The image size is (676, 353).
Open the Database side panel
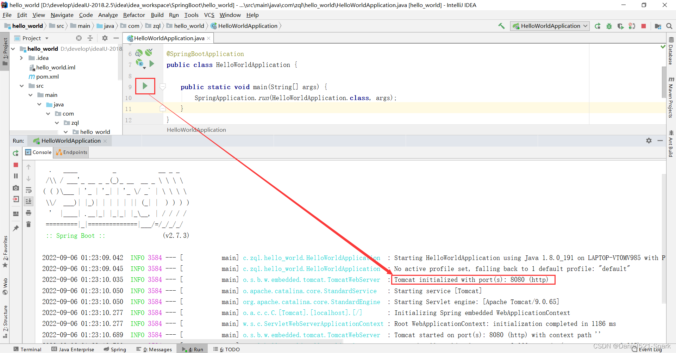click(x=671, y=51)
